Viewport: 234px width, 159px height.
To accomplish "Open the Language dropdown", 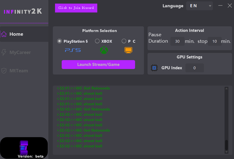I will pos(200,6).
